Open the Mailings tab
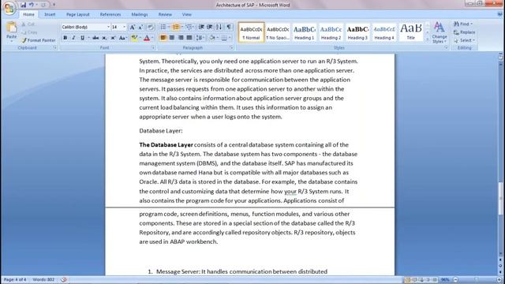 pos(139,14)
